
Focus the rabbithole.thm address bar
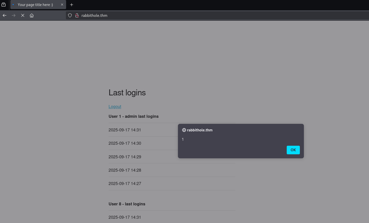point(177,15)
